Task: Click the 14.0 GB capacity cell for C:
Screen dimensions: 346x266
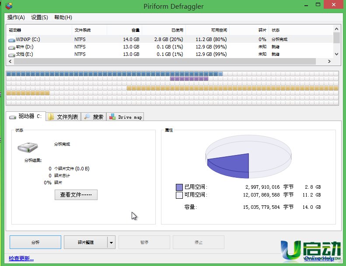Action: pyautogui.click(x=131, y=39)
